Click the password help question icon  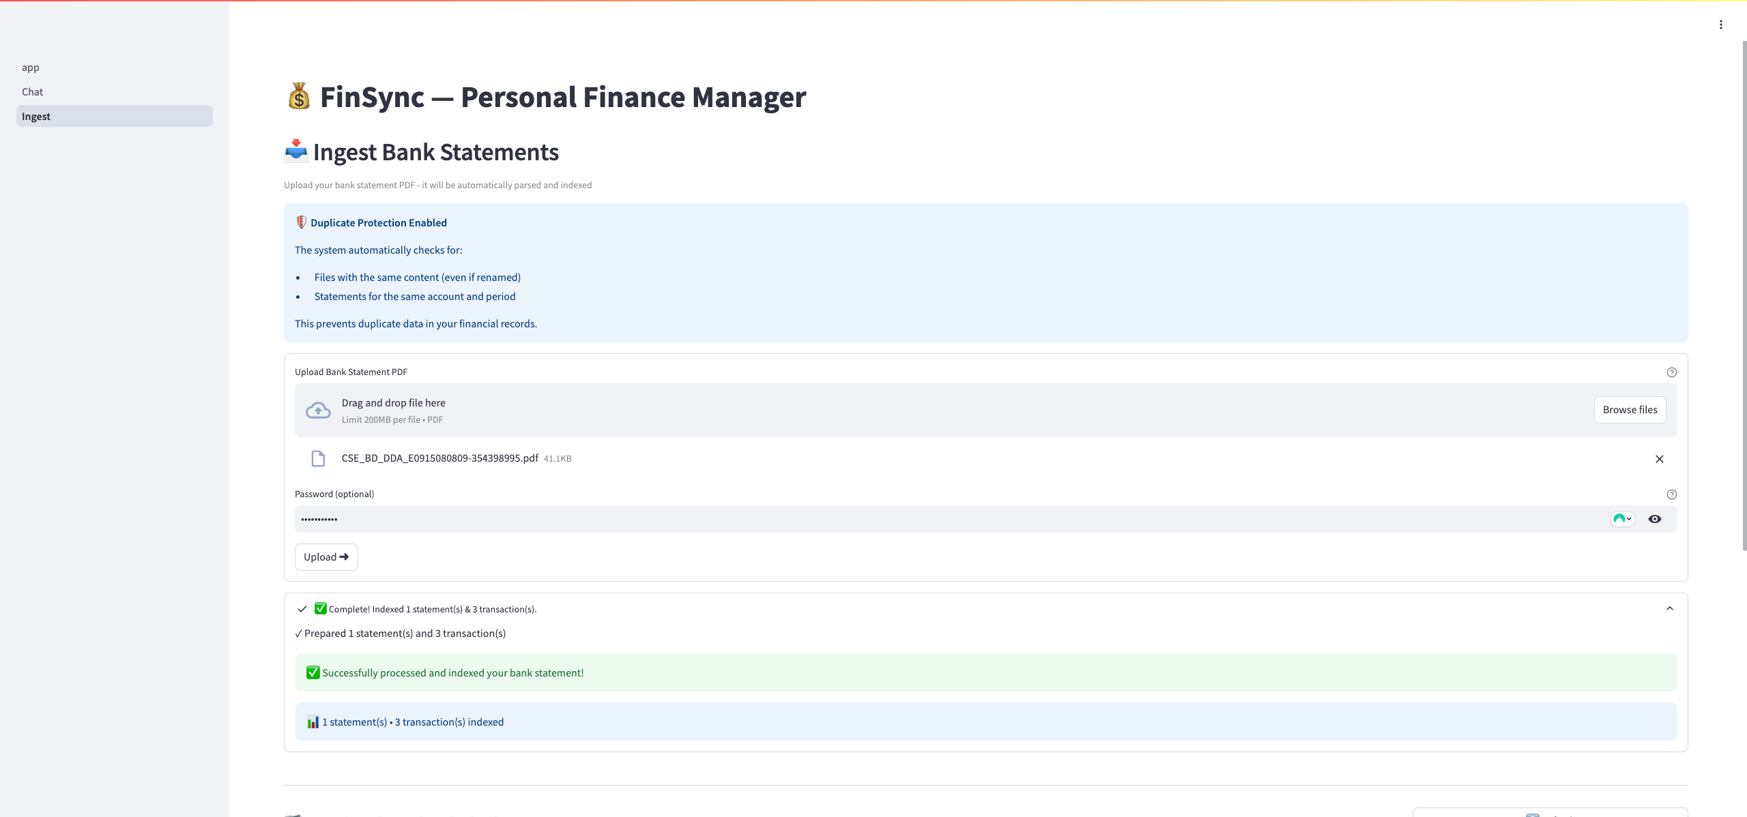(1671, 494)
